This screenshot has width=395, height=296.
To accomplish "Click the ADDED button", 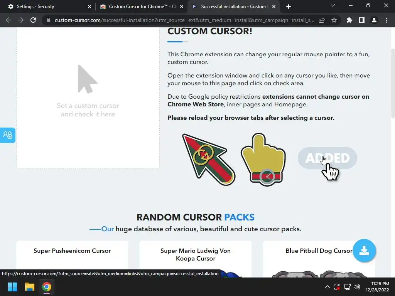I will tap(327, 158).
